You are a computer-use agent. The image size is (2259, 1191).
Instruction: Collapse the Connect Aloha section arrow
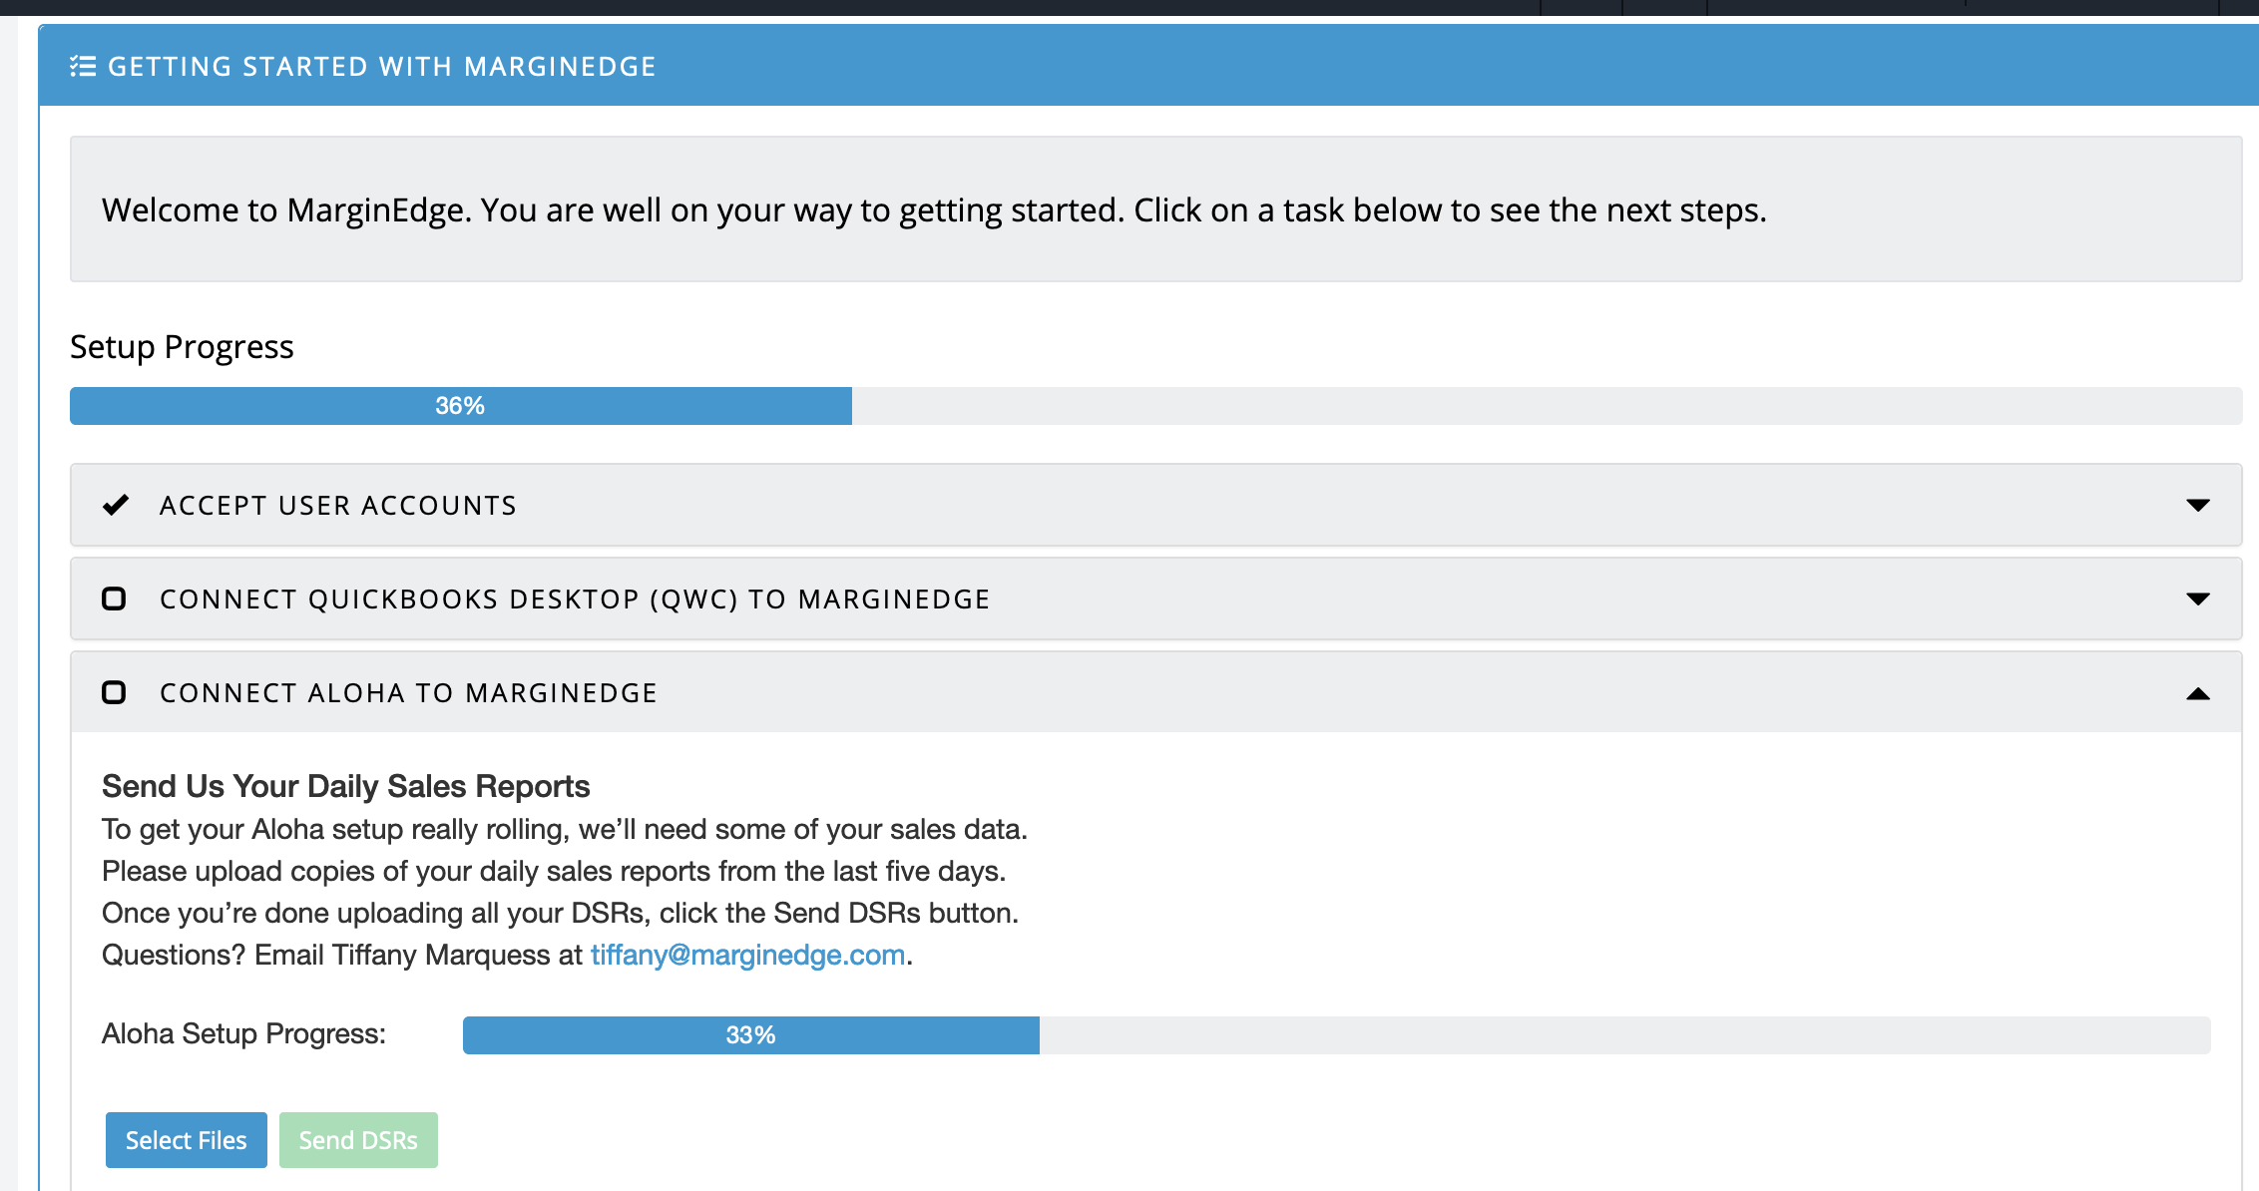(x=2197, y=693)
